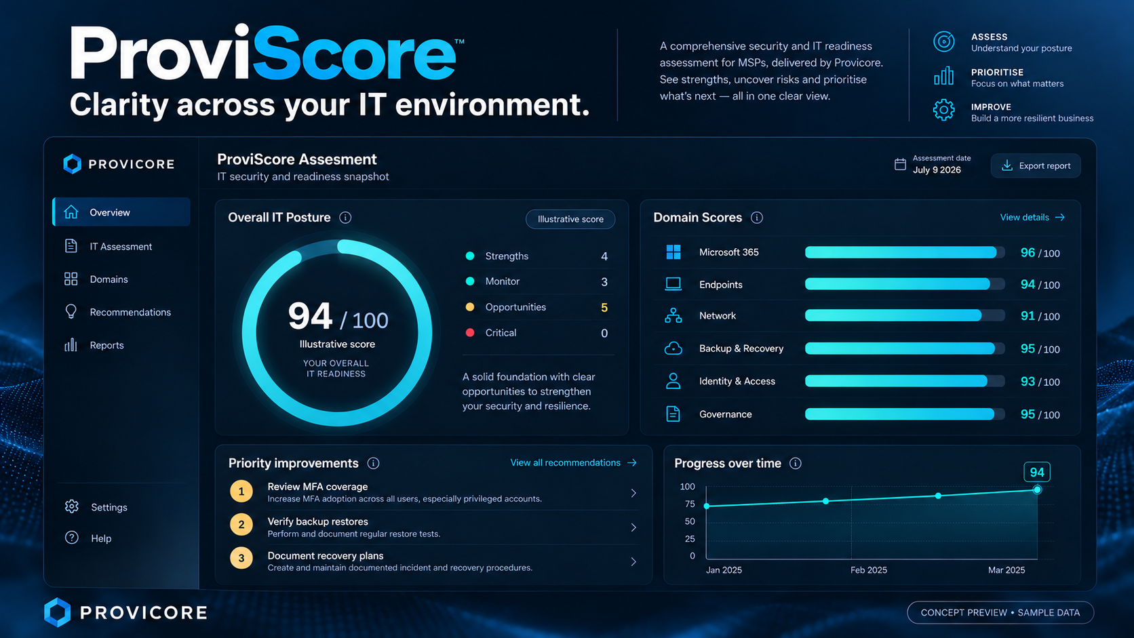Click the Provicore hexagon logo in sidebar
This screenshot has width=1134, height=638.
click(x=73, y=163)
